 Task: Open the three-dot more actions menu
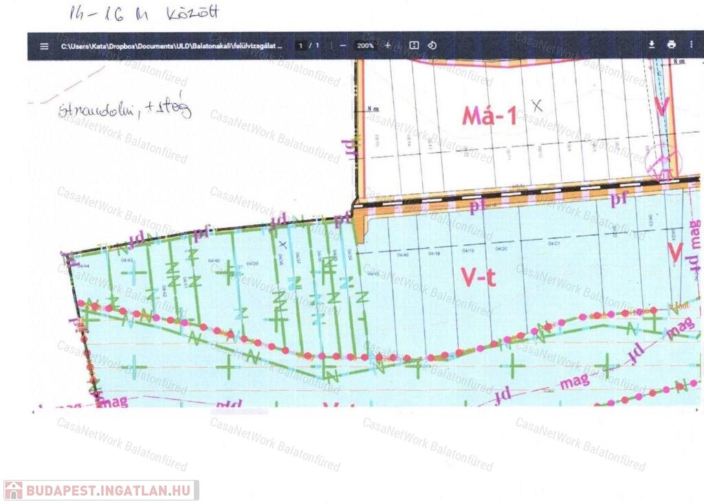691,45
